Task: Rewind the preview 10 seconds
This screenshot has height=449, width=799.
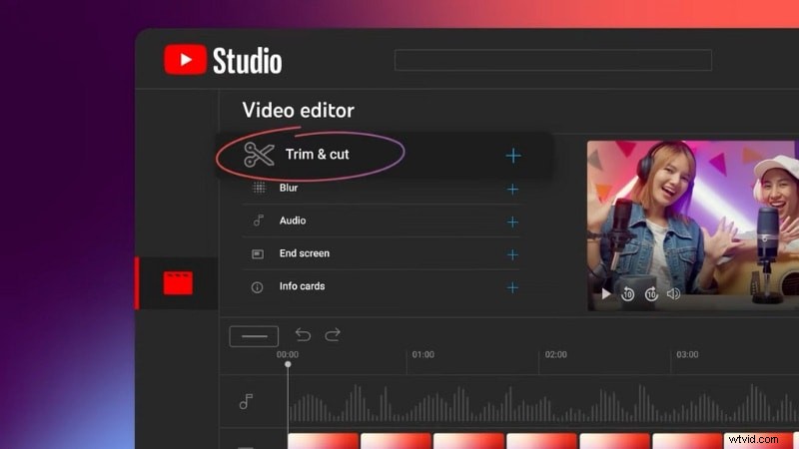Action: point(628,293)
